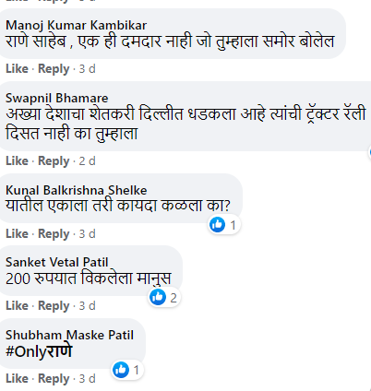Open the like reaction icon on Shubham's comment
The height and width of the screenshot is (391, 371).
121,370
